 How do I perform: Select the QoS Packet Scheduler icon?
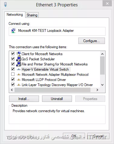[x=19, y=59]
